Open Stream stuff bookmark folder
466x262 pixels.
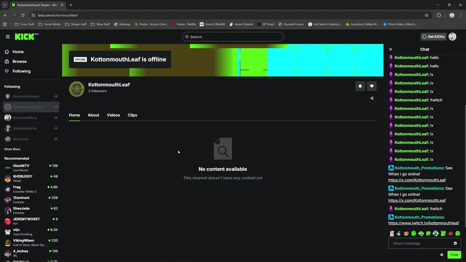(x=76, y=24)
